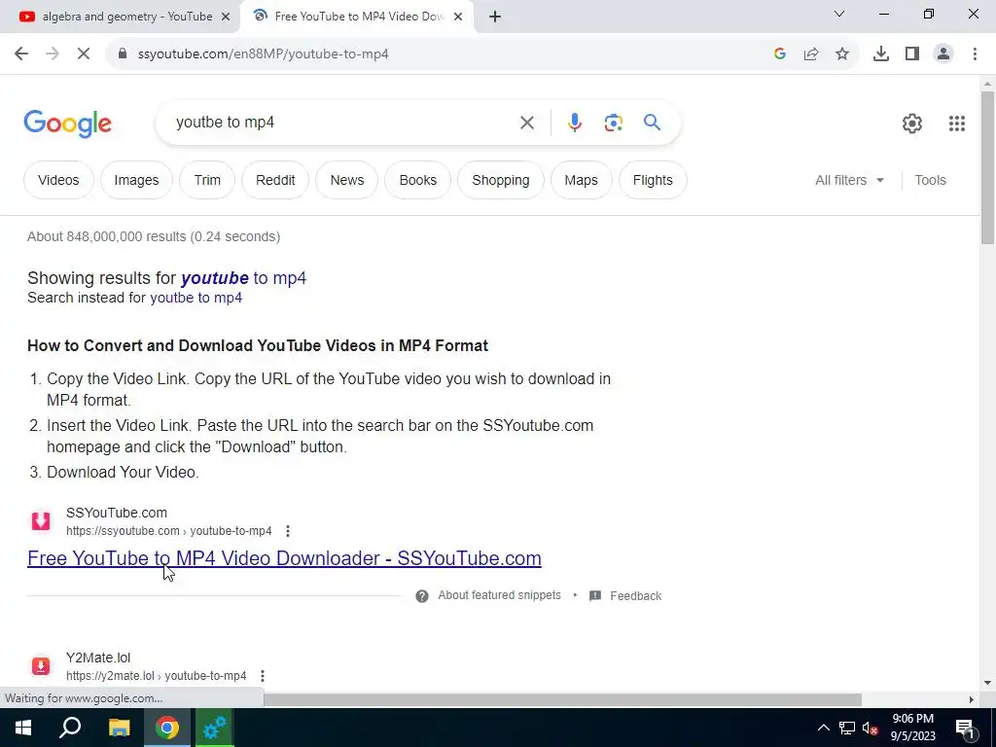Image resolution: width=996 pixels, height=747 pixels.
Task: Click the forward navigation arrow
Action: [x=53, y=54]
